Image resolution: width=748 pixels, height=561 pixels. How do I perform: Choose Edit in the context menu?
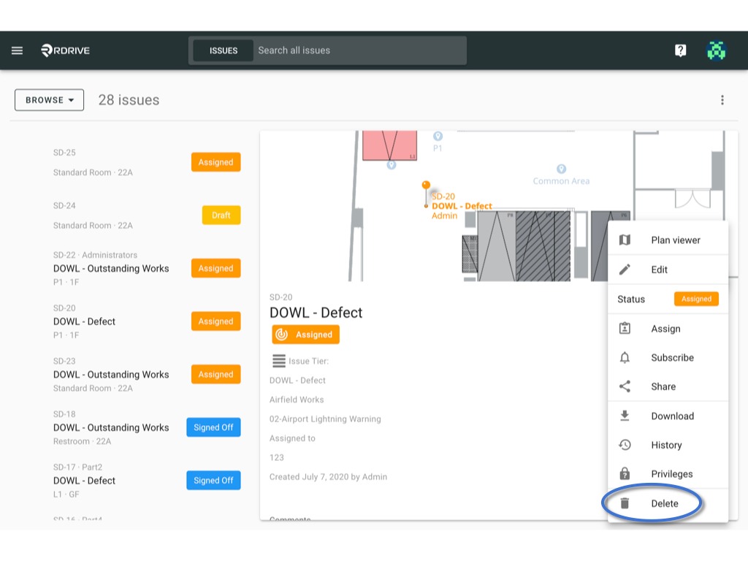[x=668, y=270]
